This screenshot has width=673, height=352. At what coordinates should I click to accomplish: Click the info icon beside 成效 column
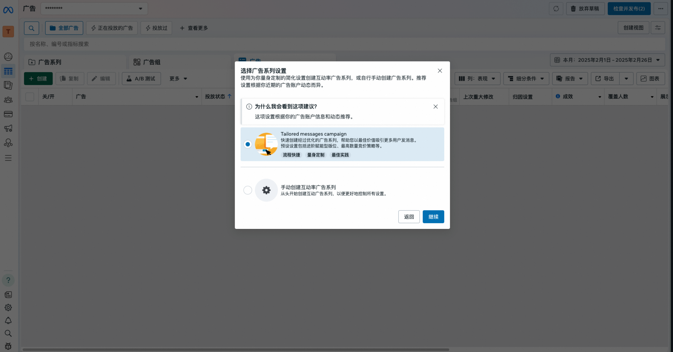coord(558,96)
